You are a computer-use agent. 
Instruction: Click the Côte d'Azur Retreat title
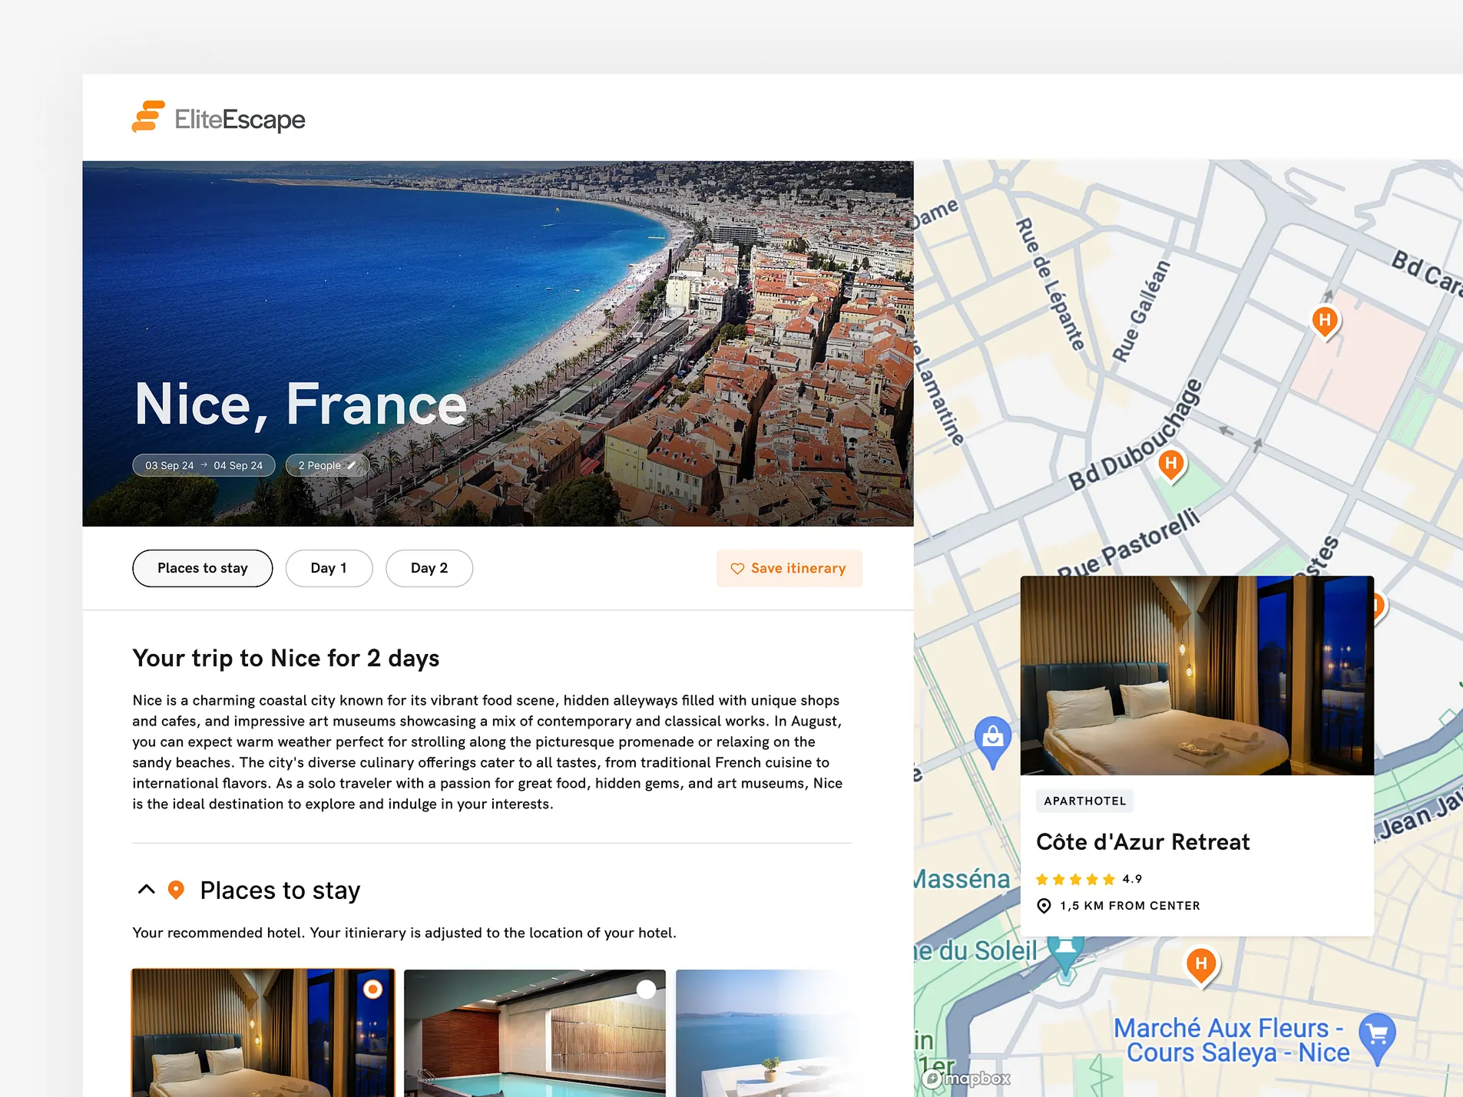[1143, 842]
